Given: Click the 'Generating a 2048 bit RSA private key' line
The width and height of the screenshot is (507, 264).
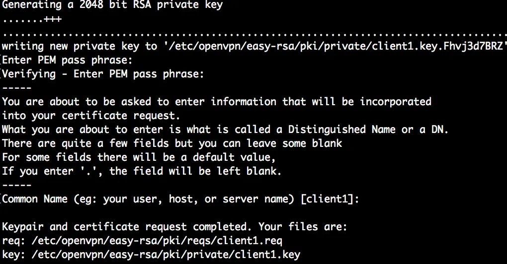Looking at the screenshot, I should coord(112,6).
